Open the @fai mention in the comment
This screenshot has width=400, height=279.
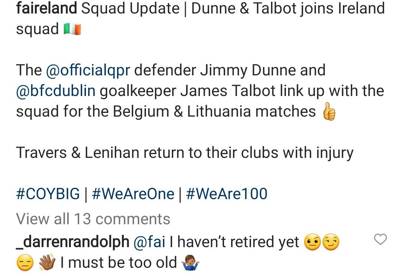pos(149,242)
